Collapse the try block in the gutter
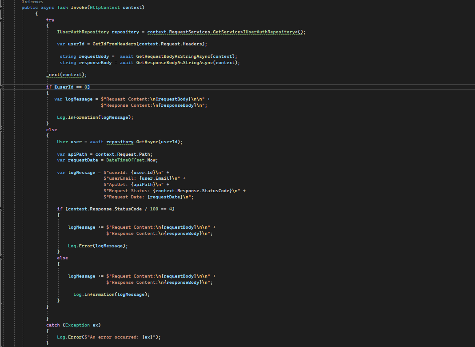Screen dimensions: 475x347 (2, 20)
